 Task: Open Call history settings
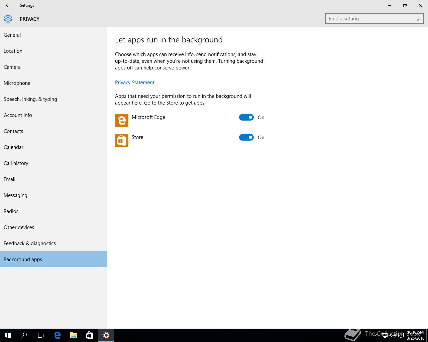(53, 163)
